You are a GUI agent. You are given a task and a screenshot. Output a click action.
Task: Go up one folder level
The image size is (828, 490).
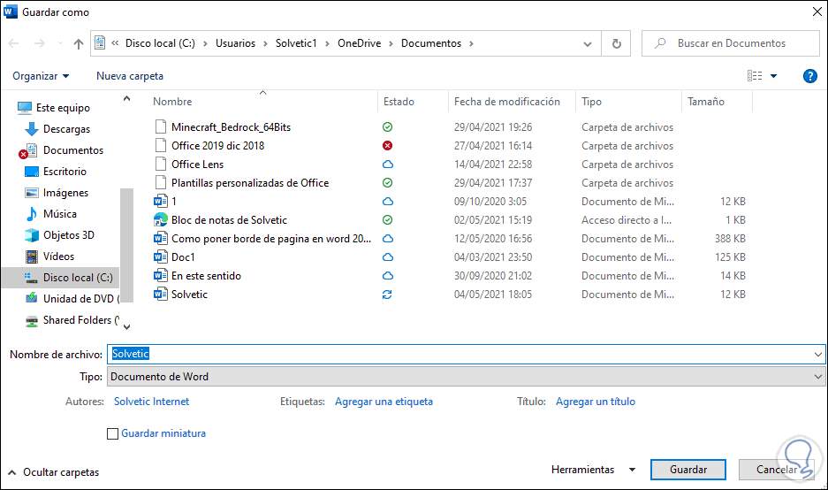(78, 43)
